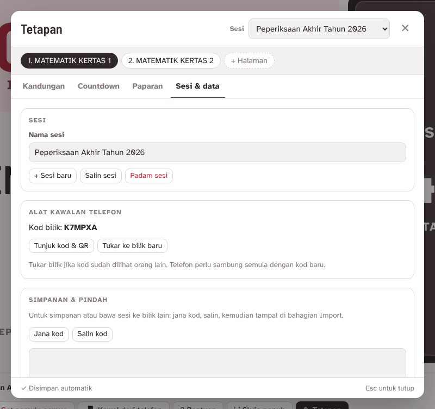The image size is (435, 409).
Task: Click the Tetapan dialog title
Action: tap(42, 29)
